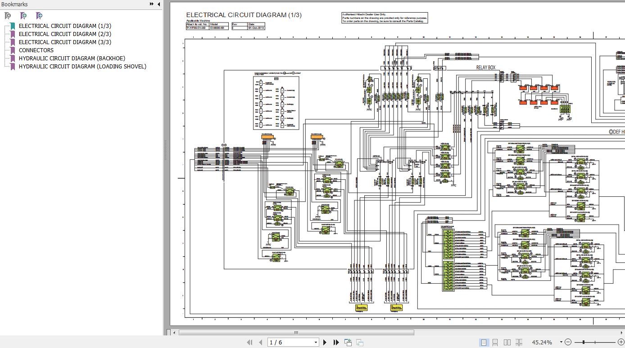The height and width of the screenshot is (348, 625).
Task: Click the add new bookmark icon
Action: click(x=23, y=16)
